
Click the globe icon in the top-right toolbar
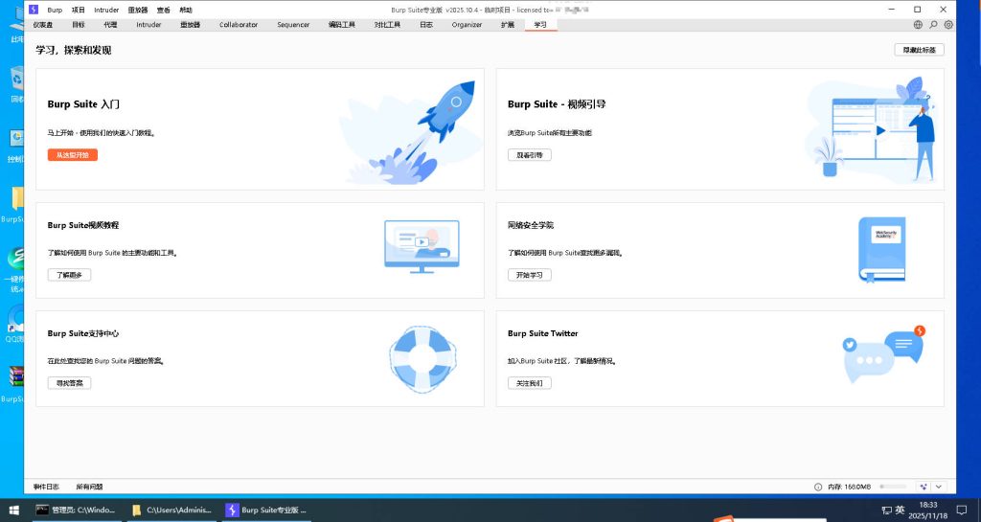(918, 25)
